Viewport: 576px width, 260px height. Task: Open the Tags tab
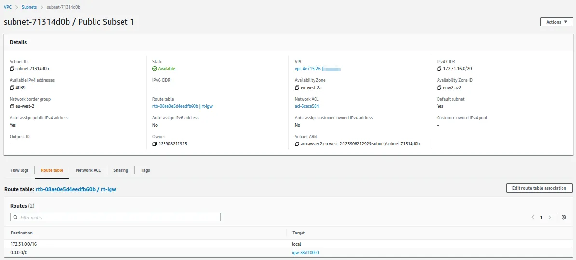click(145, 170)
